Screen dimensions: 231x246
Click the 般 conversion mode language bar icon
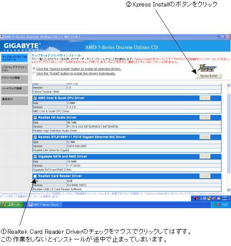pyautogui.click(x=205, y=199)
